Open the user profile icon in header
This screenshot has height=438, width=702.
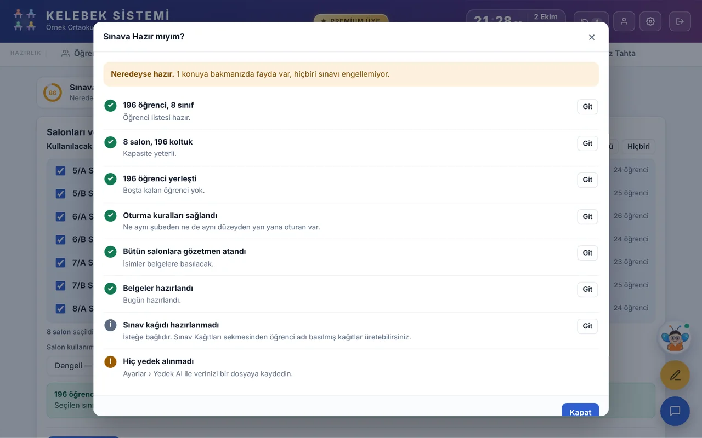(624, 21)
